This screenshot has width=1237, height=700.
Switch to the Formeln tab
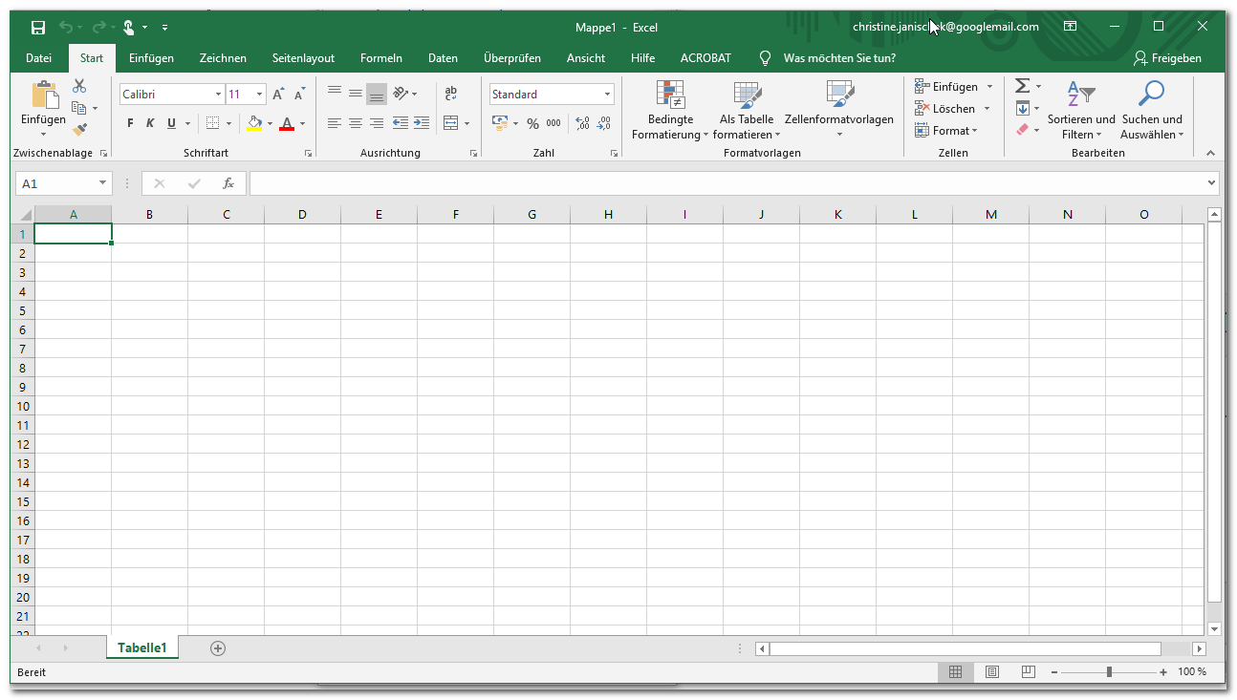pos(380,58)
